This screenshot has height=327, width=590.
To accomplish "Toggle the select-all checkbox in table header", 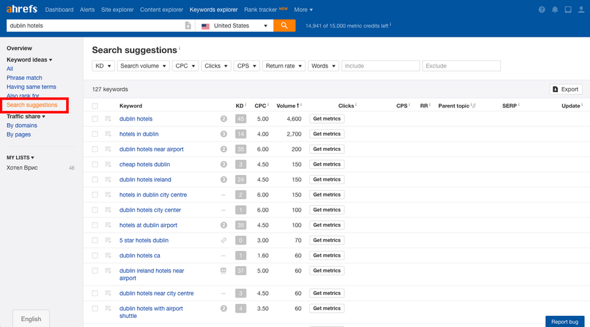I will [95, 106].
